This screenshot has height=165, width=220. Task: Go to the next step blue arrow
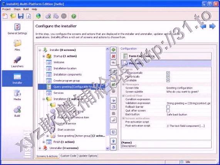212,26
